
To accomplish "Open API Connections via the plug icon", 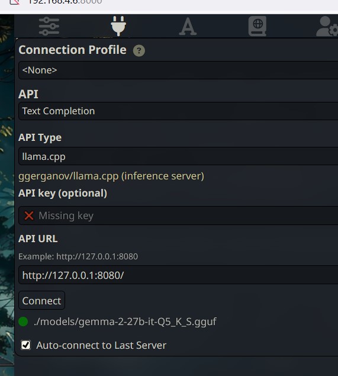I will (x=118, y=26).
